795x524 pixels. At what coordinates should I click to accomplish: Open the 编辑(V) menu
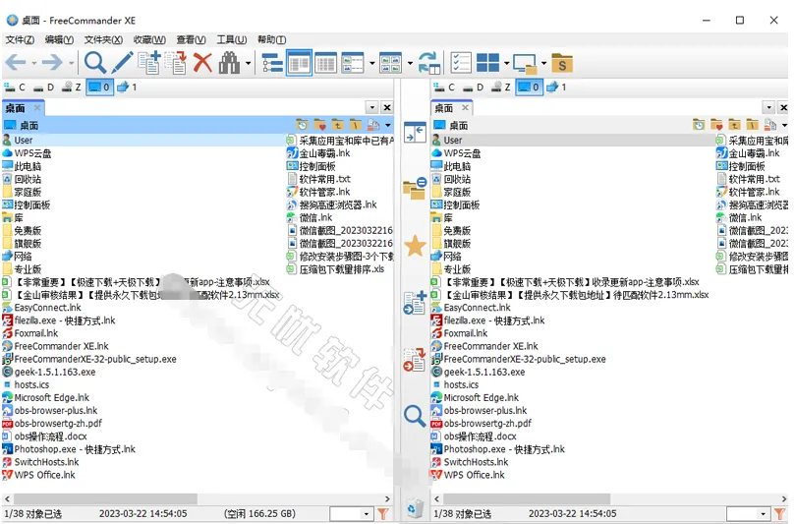[x=59, y=39]
